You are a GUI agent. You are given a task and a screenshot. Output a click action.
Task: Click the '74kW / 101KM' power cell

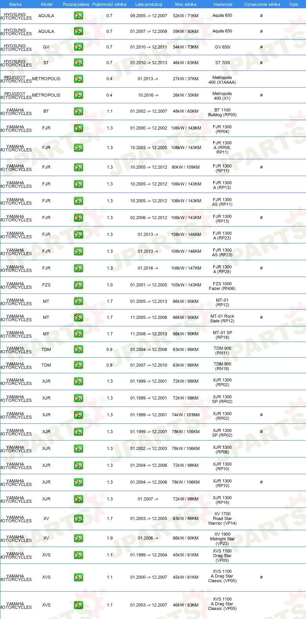click(186, 415)
